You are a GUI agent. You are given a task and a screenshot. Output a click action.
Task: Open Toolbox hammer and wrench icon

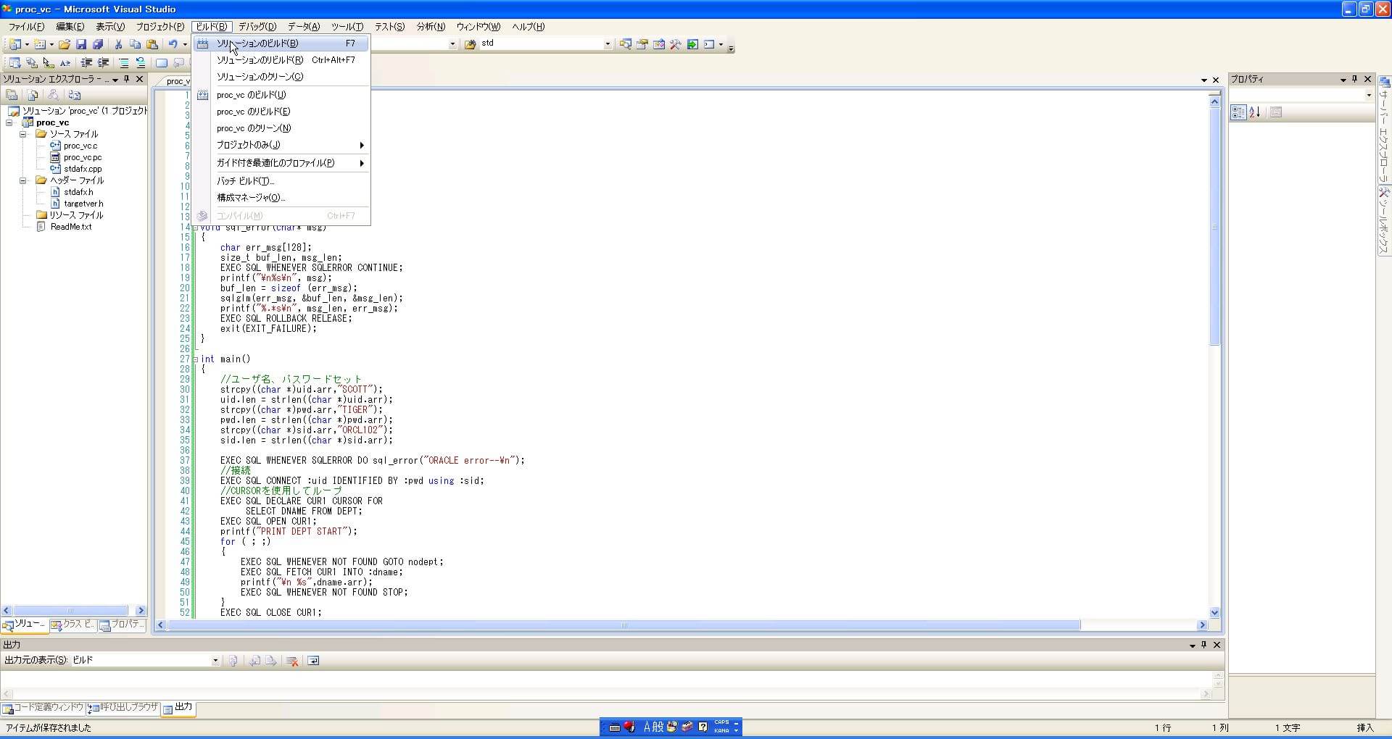[x=676, y=44]
